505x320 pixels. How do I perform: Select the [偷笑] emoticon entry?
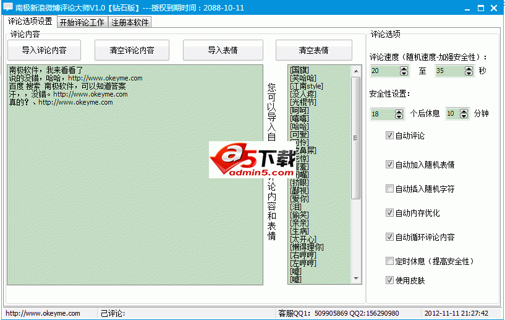299,215
